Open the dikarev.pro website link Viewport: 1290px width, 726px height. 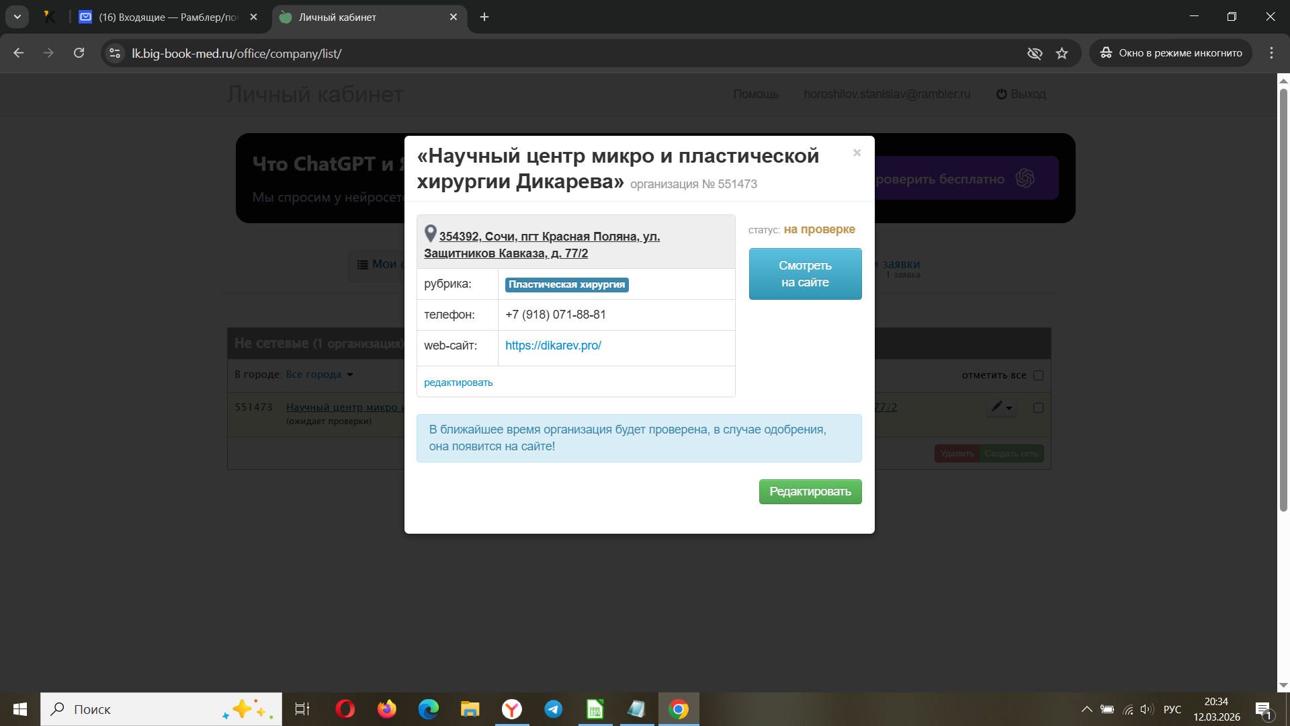point(553,346)
